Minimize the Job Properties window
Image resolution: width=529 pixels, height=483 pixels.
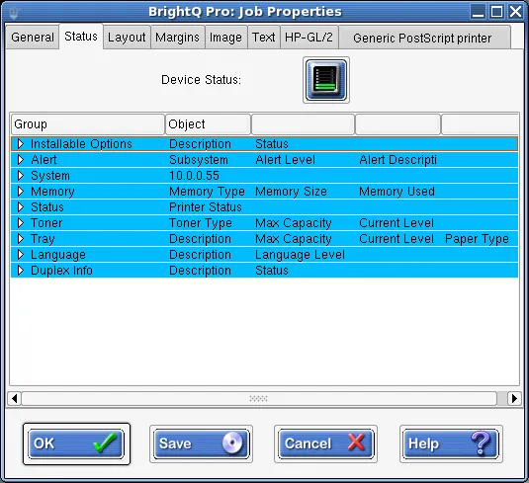point(478,12)
